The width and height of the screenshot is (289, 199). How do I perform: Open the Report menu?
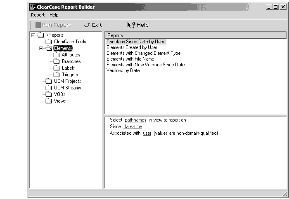(38, 15)
